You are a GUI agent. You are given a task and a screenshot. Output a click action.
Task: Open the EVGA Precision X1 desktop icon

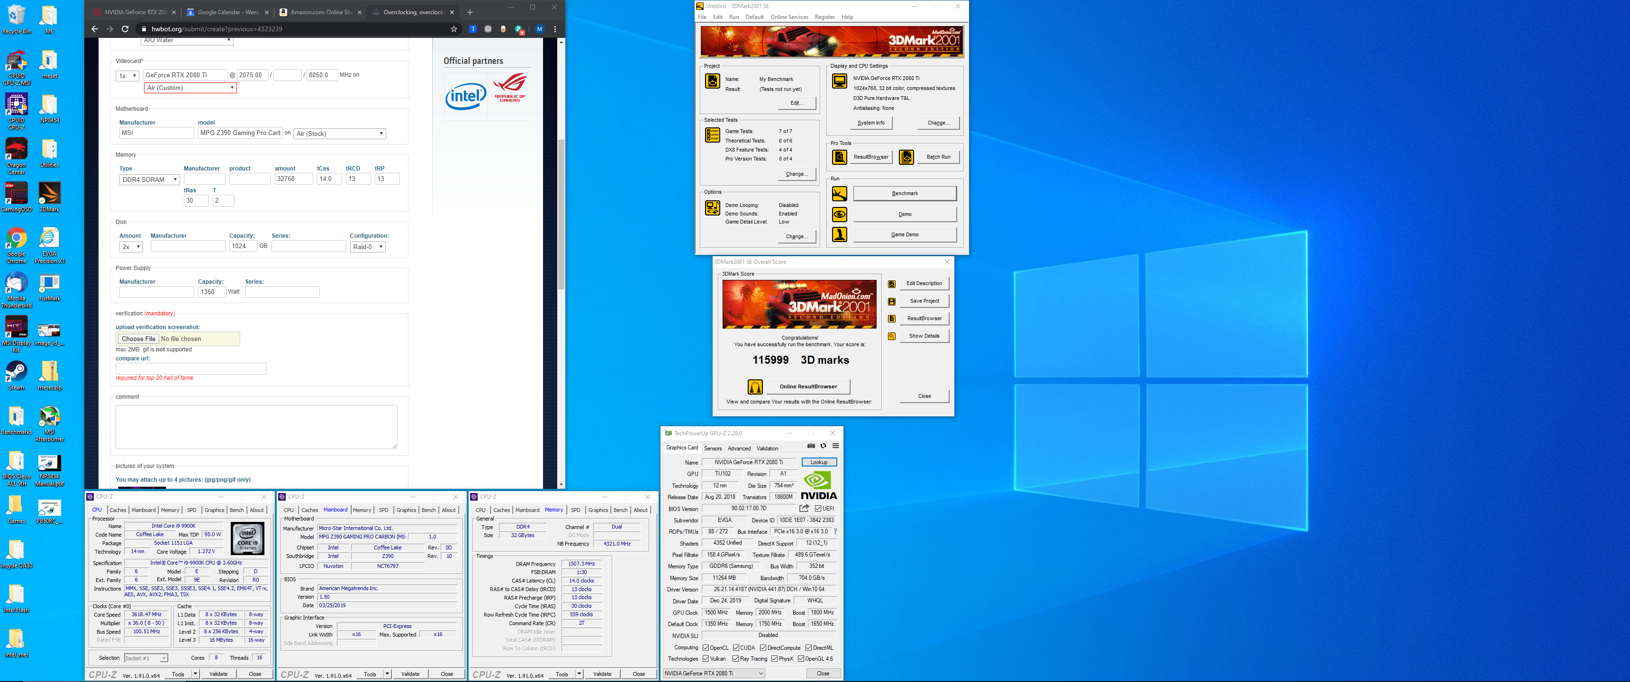[x=49, y=246]
